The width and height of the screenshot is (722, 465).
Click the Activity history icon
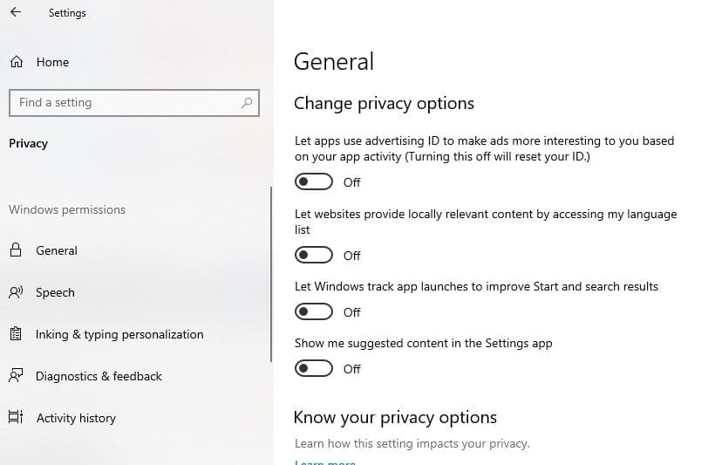tap(16, 418)
